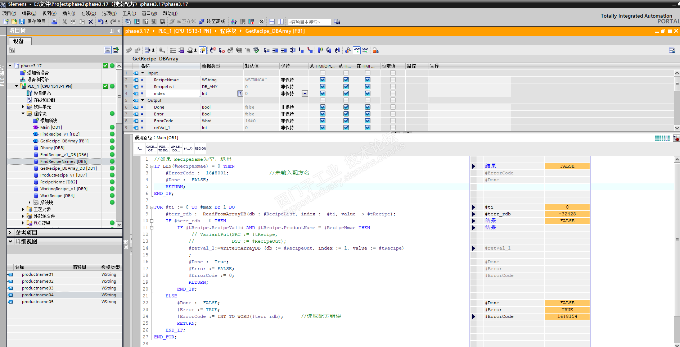Screen dimensions: 680x347
Task: Toggle setpoint checkbox for Done row
Action: click(x=393, y=107)
